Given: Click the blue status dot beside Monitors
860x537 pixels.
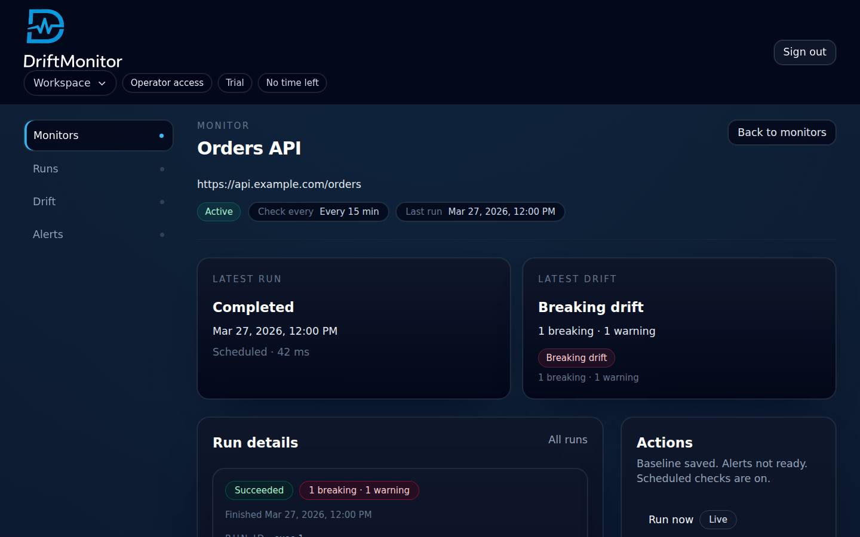Looking at the screenshot, I should [x=162, y=135].
